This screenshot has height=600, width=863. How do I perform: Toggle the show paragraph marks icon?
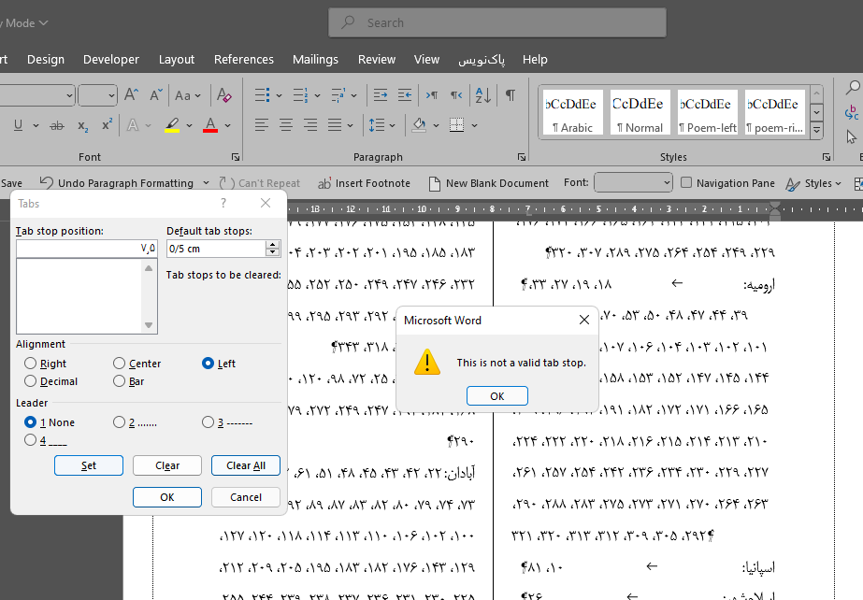click(x=511, y=95)
